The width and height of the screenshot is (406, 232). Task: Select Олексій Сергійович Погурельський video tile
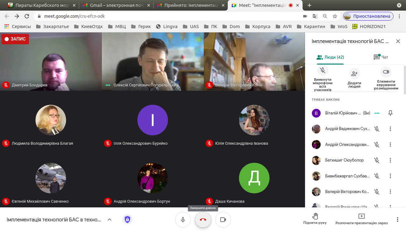click(x=153, y=61)
